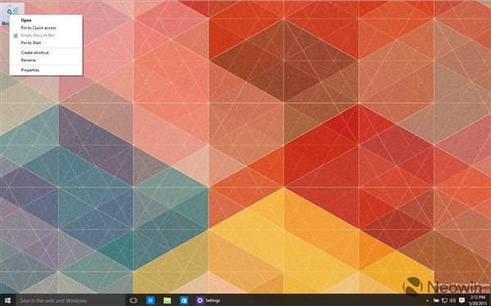Choose Rename in the context menu
The height and width of the screenshot is (306, 491).
[46, 60]
